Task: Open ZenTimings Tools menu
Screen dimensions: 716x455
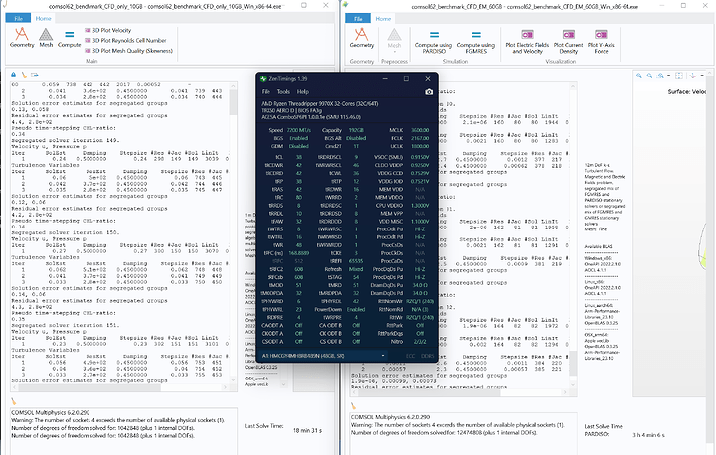Action: click(283, 91)
